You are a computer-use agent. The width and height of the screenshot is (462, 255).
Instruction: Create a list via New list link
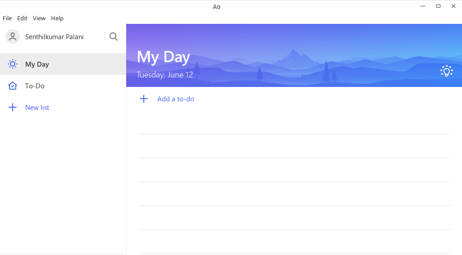(37, 108)
